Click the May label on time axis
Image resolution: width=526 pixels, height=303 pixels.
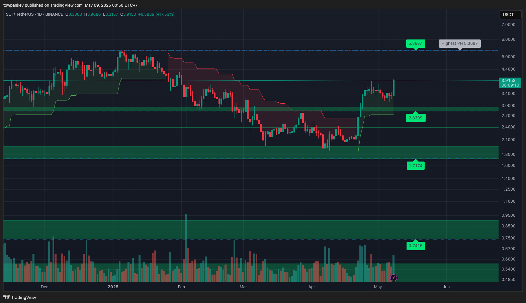(378, 287)
